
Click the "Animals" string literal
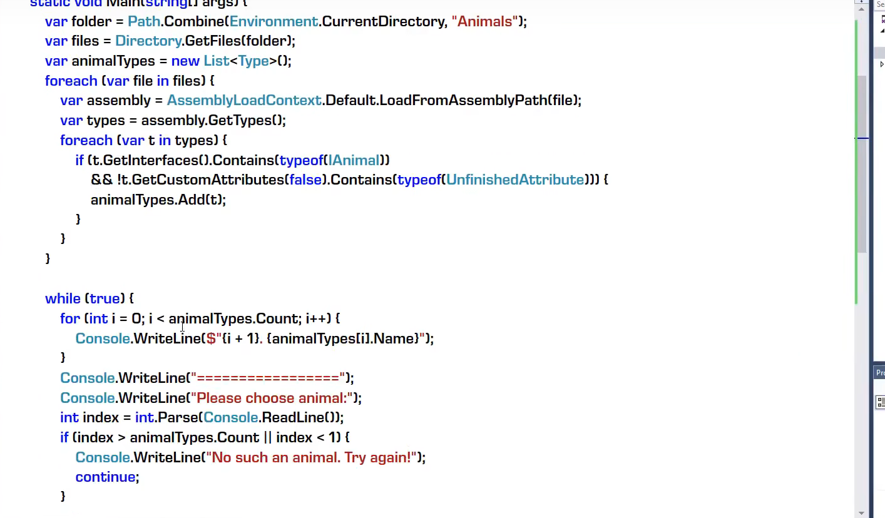click(485, 21)
